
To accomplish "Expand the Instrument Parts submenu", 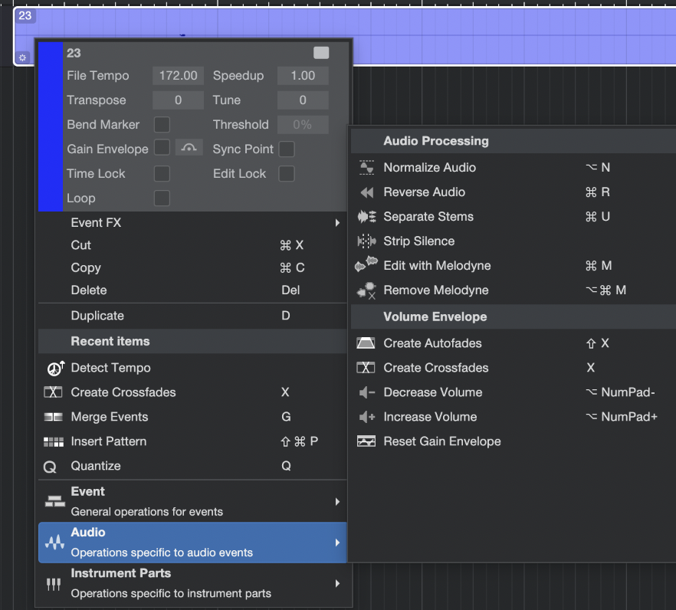I will pos(192,583).
